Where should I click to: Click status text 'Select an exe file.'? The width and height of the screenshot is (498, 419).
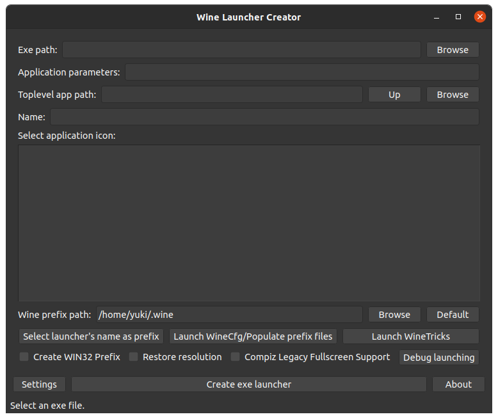(47, 406)
